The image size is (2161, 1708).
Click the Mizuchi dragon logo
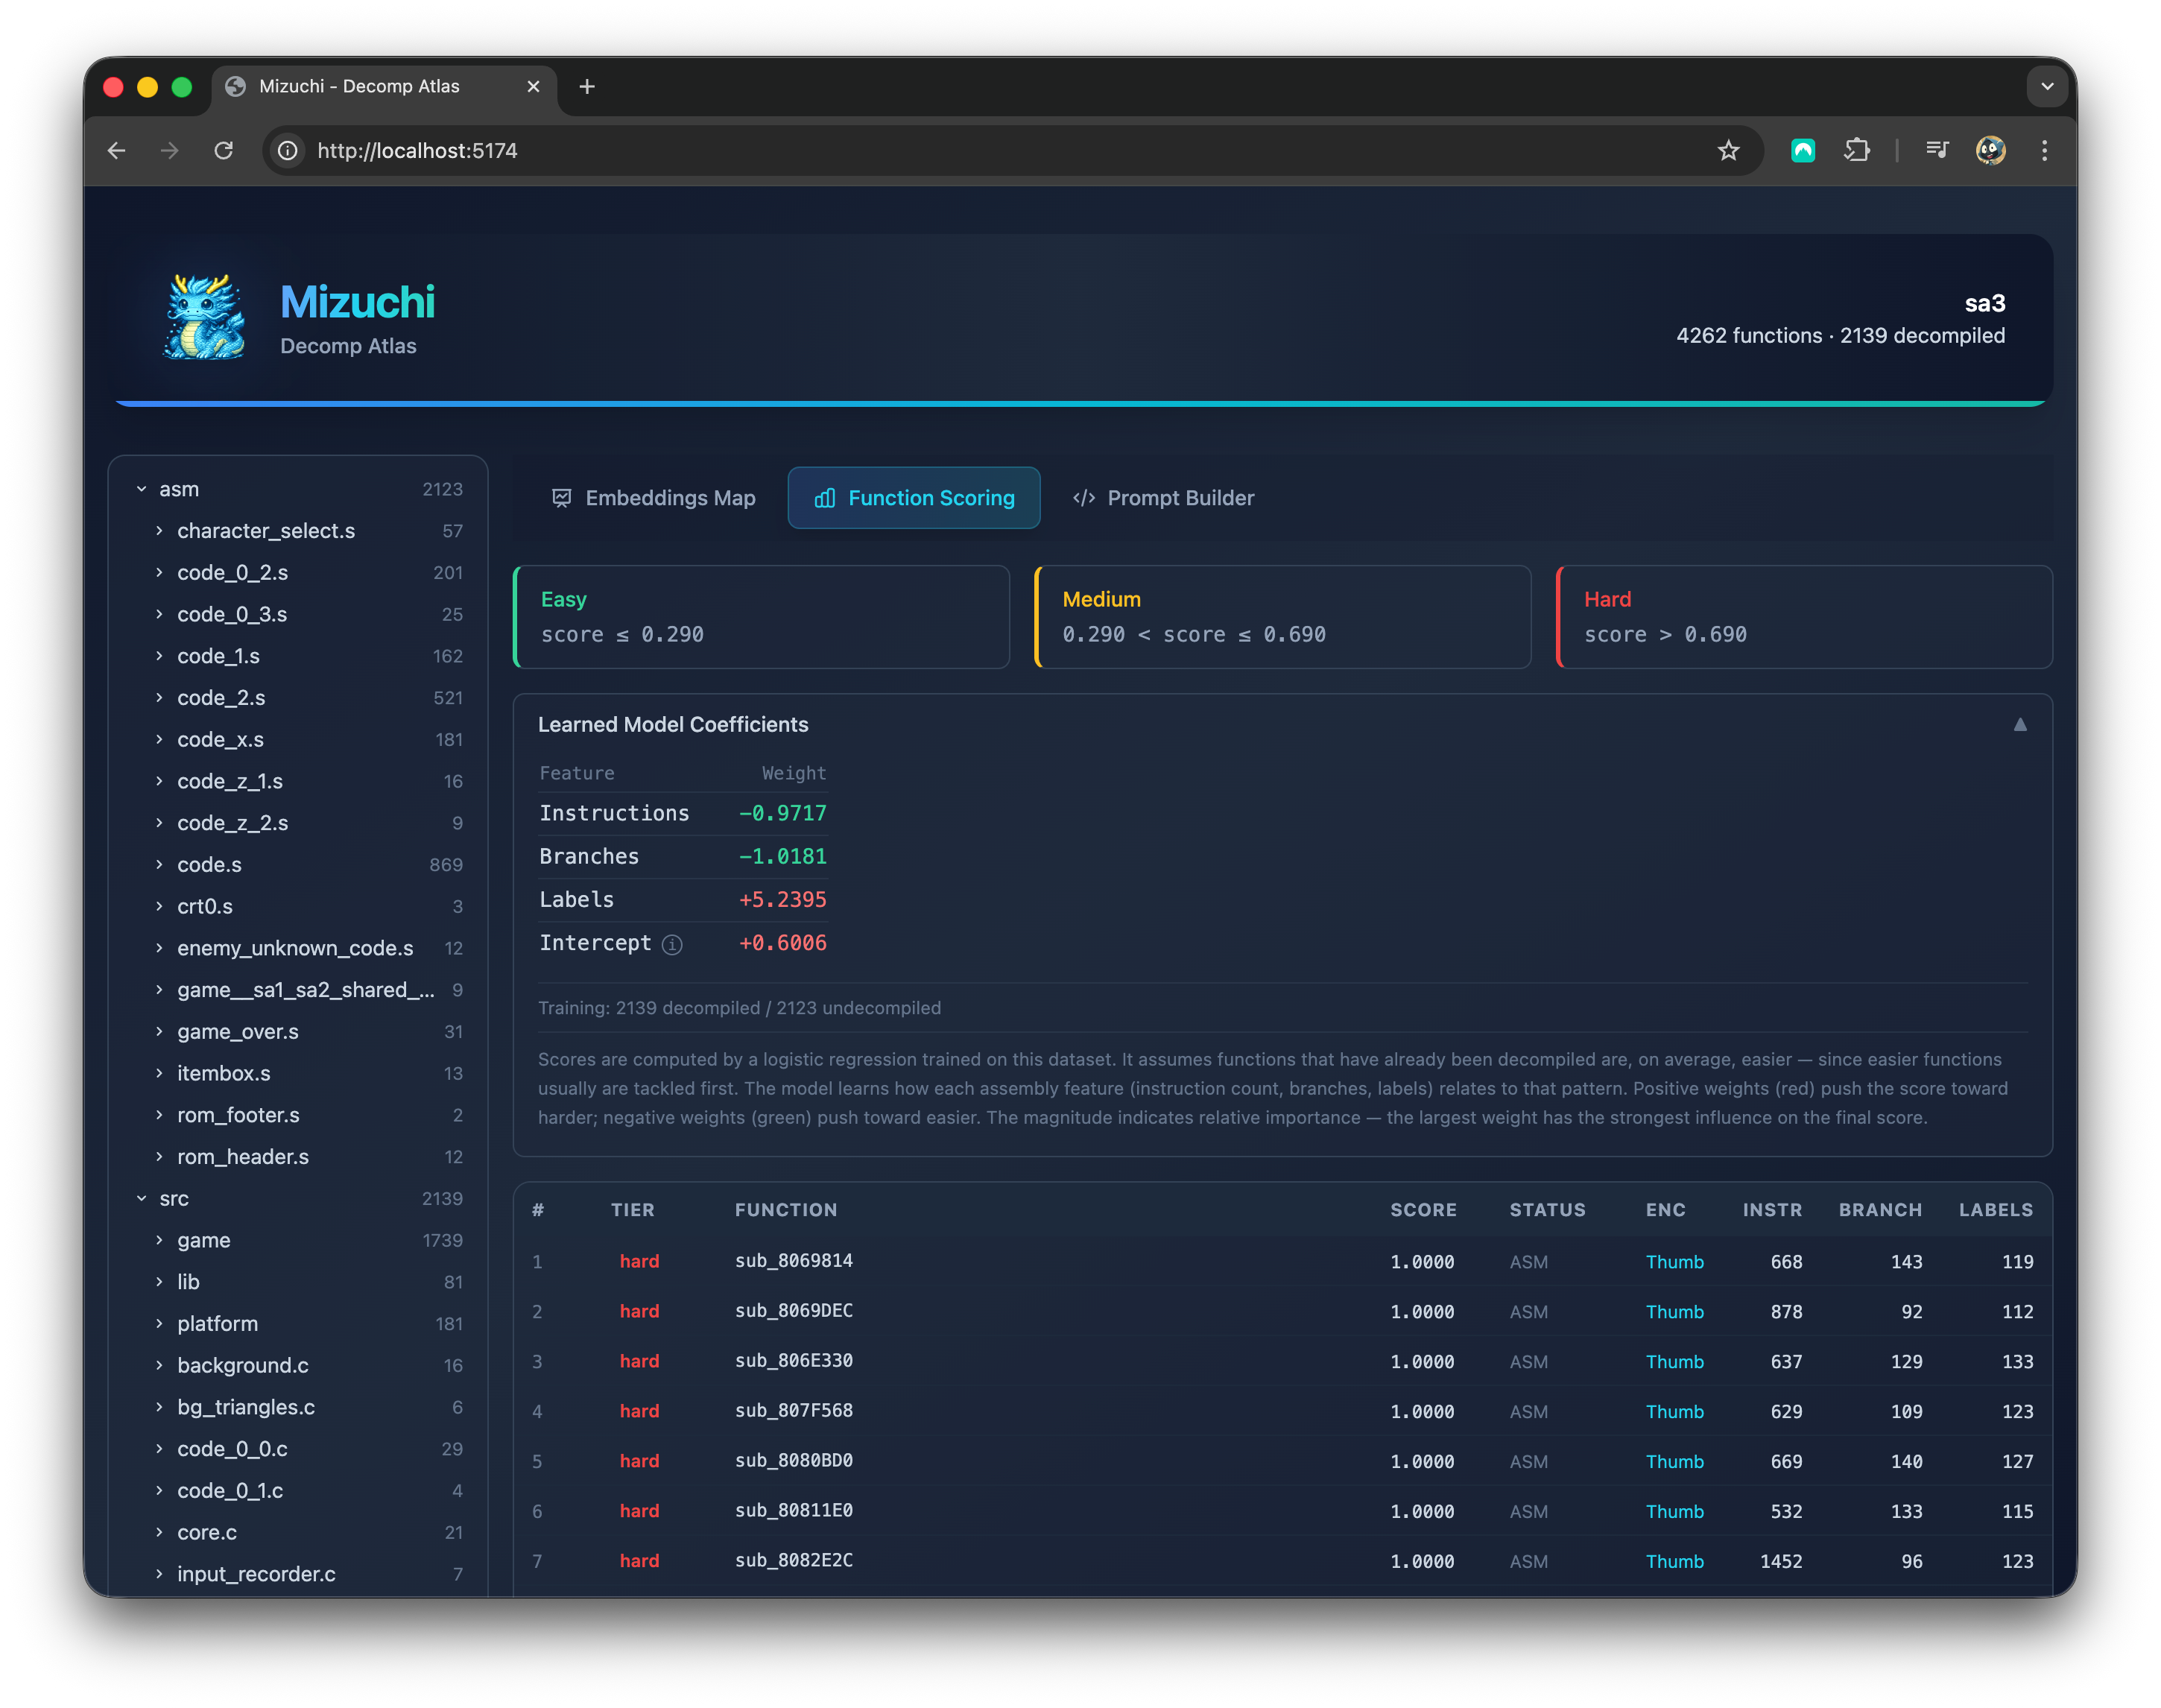pyautogui.click(x=204, y=318)
